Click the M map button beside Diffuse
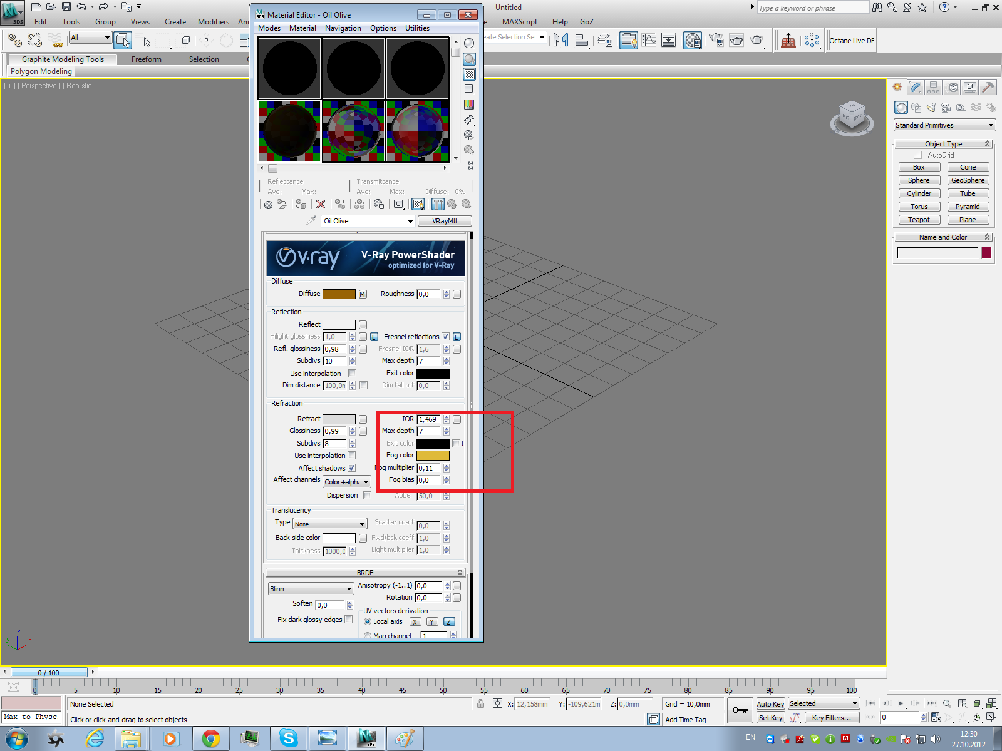 (363, 294)
